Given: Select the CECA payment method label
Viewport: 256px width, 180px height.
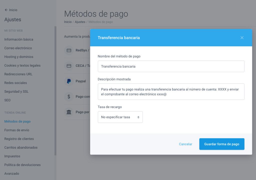Looking at the screenshot, I should click(83, 66).
